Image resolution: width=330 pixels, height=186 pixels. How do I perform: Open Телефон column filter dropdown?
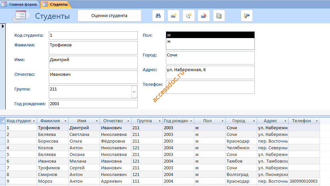coord(317,121)
